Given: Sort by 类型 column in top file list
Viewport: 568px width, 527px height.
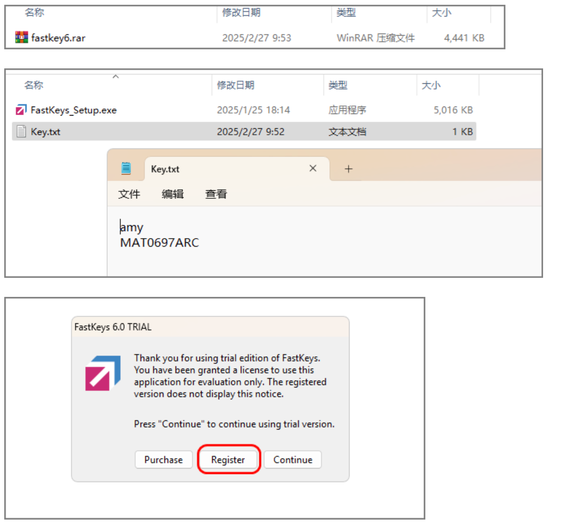Looking at the screenshot, I should [x=346, y=13].
